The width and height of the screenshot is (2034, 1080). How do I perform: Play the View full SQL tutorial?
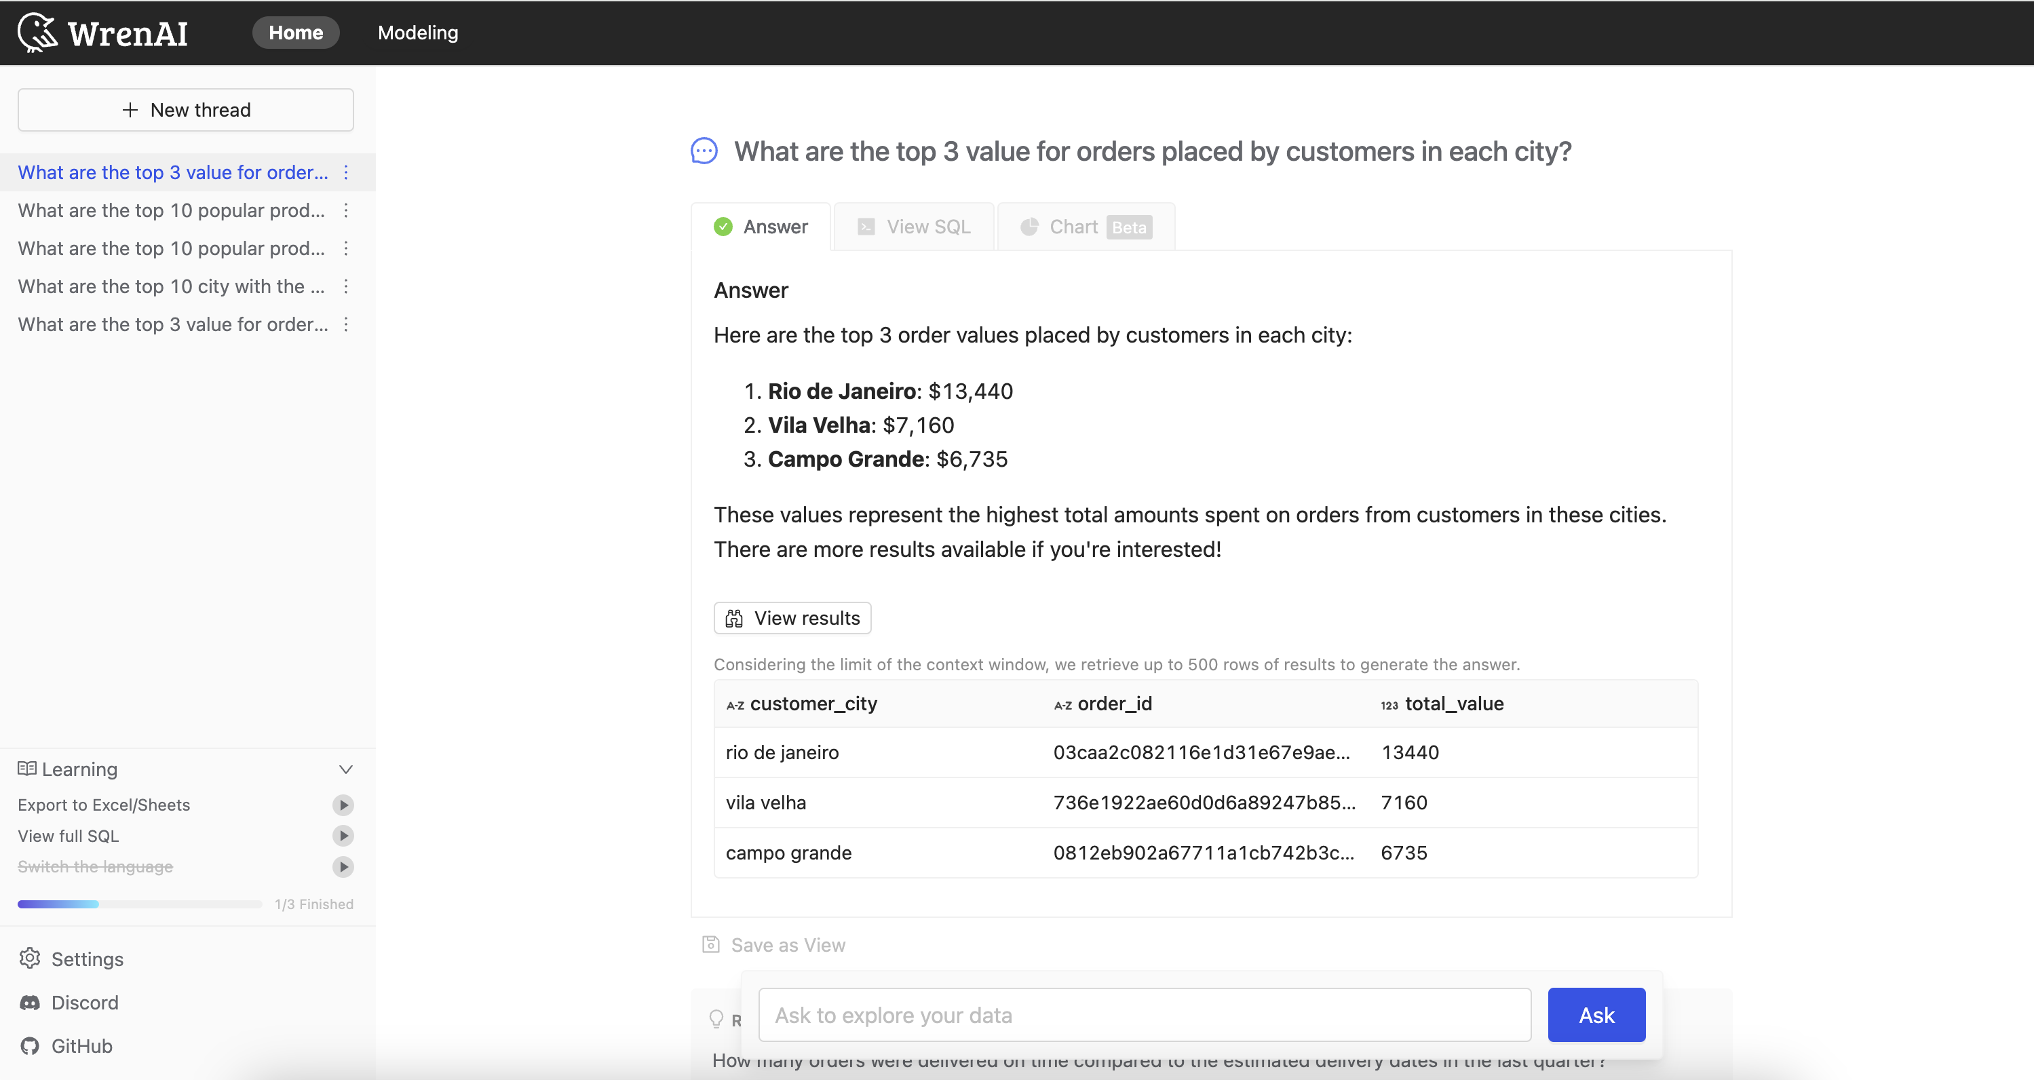(x=343, y=835)
